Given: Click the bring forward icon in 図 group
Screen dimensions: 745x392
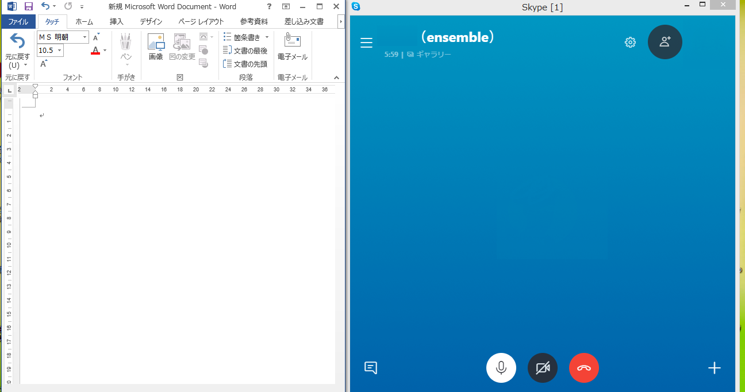Looking at the screenshot, I should pyautogui.click(x=203, y=50).
